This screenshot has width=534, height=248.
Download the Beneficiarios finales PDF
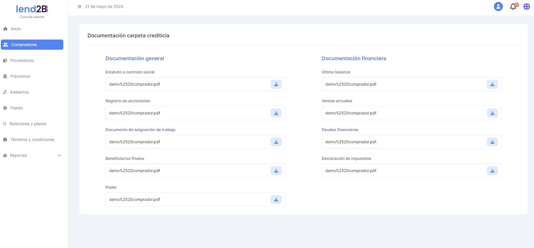click(276, 171)
